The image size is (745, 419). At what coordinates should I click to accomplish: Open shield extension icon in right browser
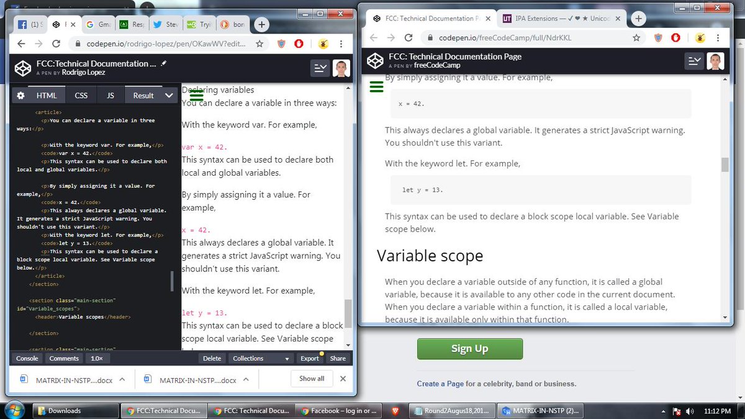657,37
